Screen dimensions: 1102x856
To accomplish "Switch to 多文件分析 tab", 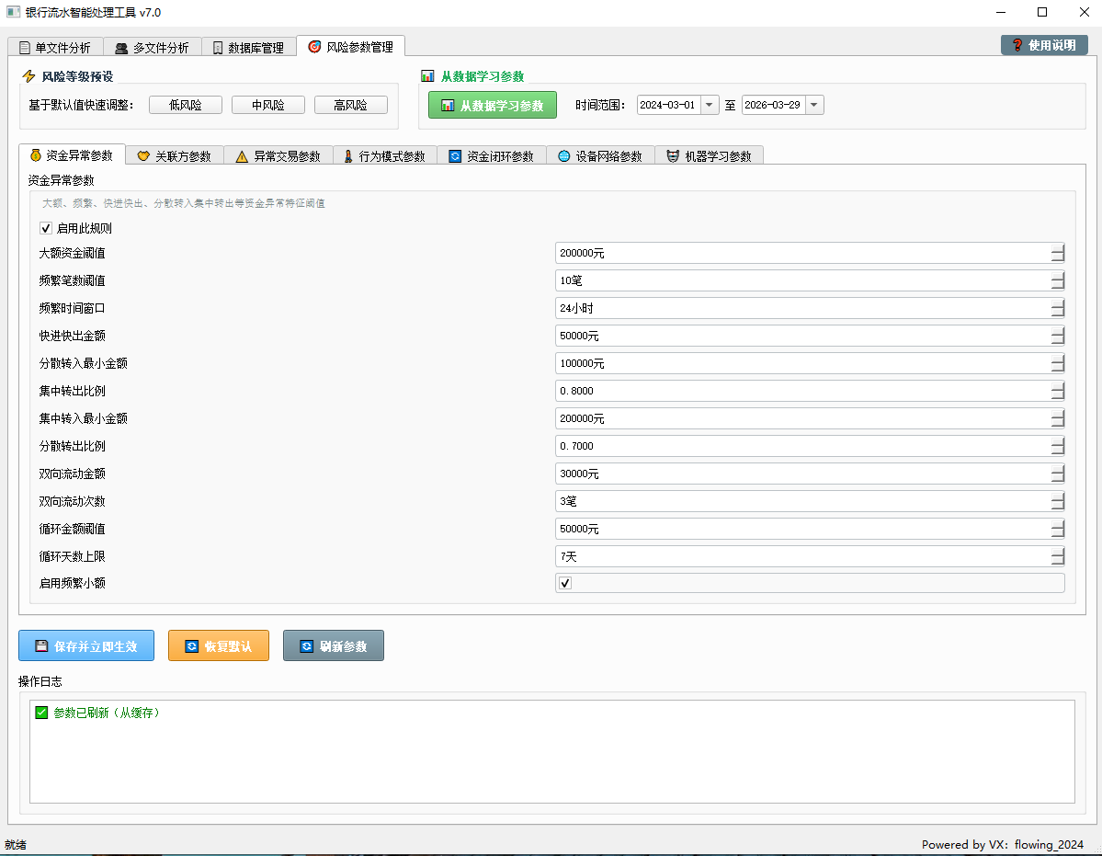I will click(x=153, y=47).
